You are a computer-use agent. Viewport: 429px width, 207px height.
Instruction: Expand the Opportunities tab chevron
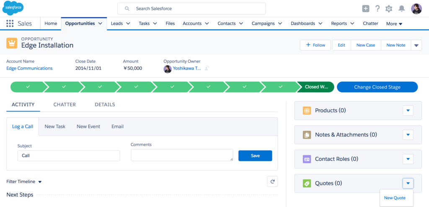[x=101, y=23]
